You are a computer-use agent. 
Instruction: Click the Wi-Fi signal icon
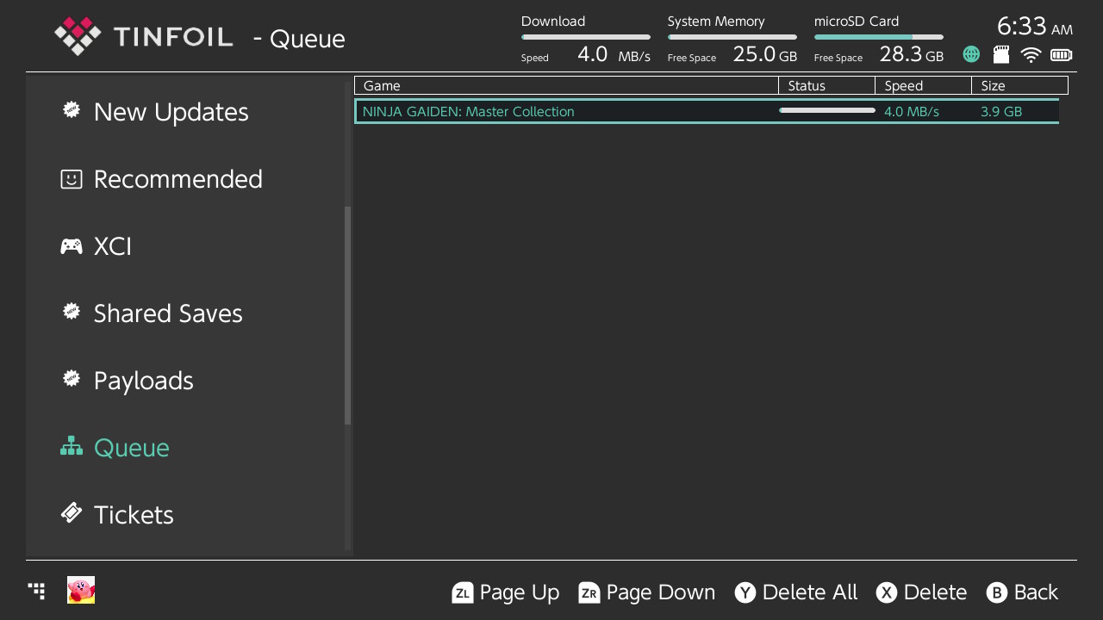tap(1031, 55)
